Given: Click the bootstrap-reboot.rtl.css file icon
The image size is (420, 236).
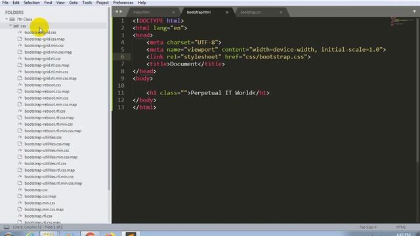Looking at the screenshot, I should point(20,111).
